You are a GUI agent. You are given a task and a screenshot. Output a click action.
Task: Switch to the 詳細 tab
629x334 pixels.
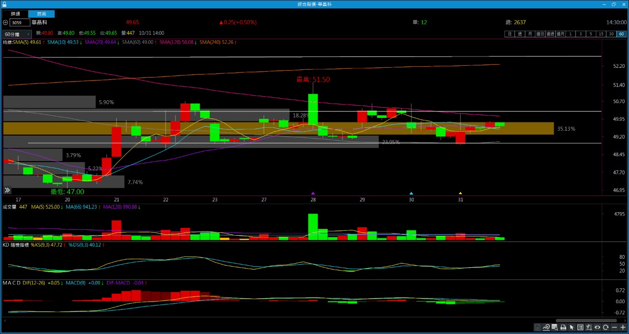click(x=16, y=14)
